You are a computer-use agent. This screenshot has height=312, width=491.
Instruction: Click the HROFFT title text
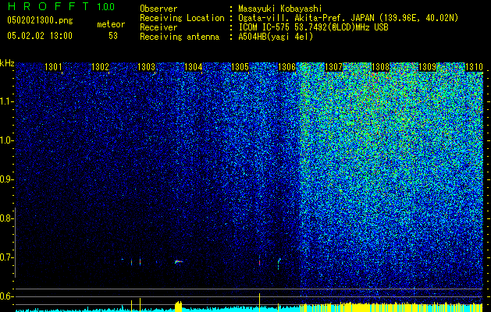click(49, 6)
